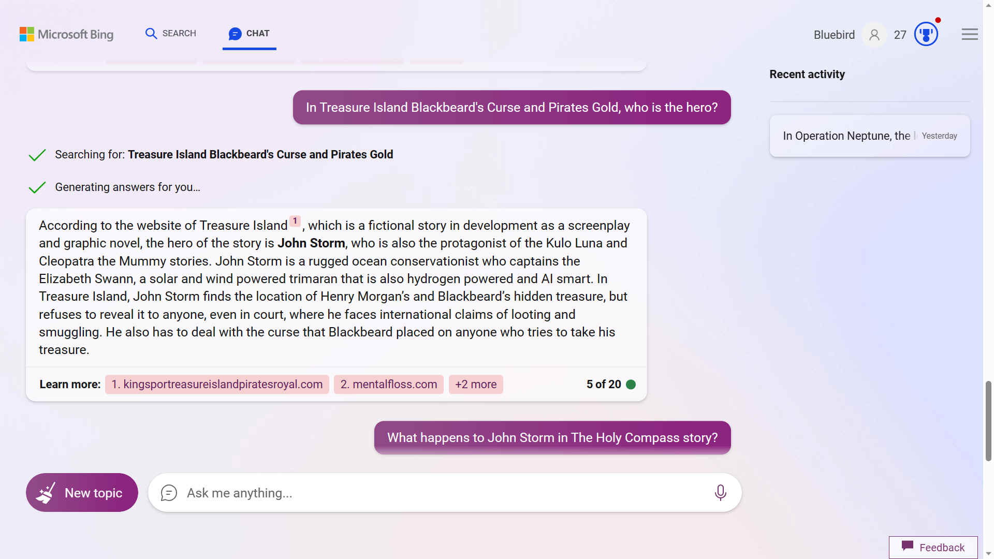Click the user message about Treasure Island hero
This screenshot has height=559, width=994.
(x=511, y=107)
